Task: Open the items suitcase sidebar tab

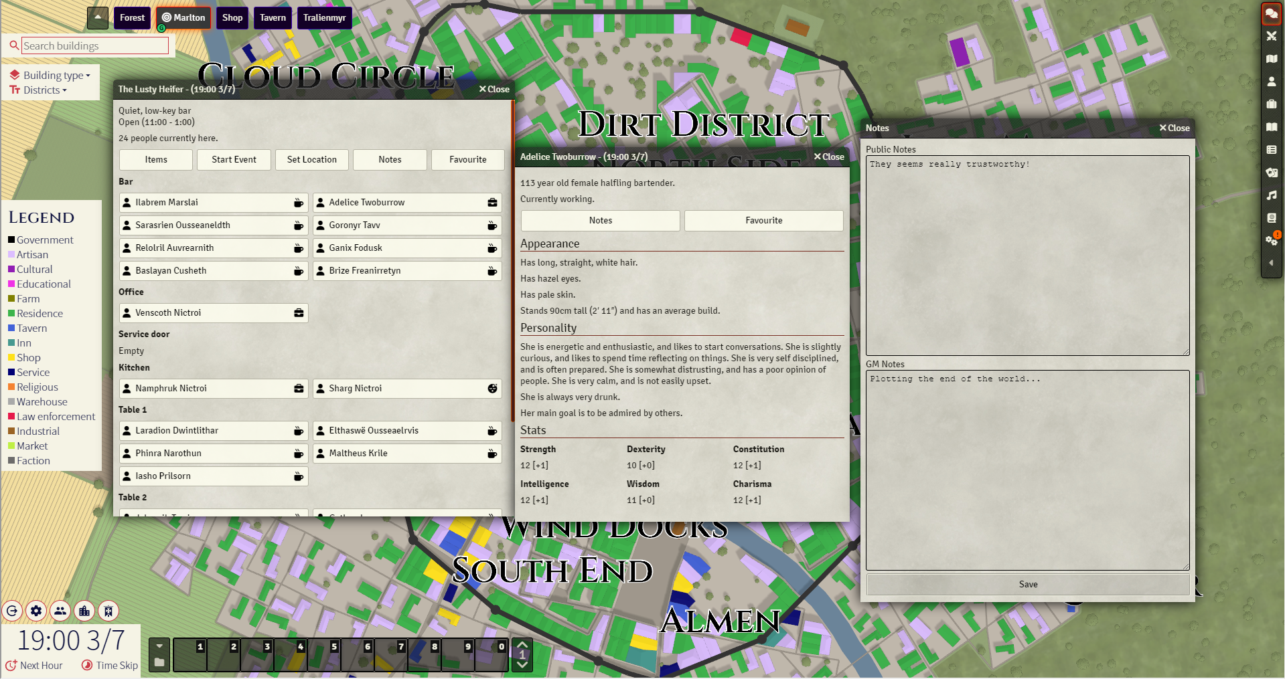Action: [x=1271, y=104]
